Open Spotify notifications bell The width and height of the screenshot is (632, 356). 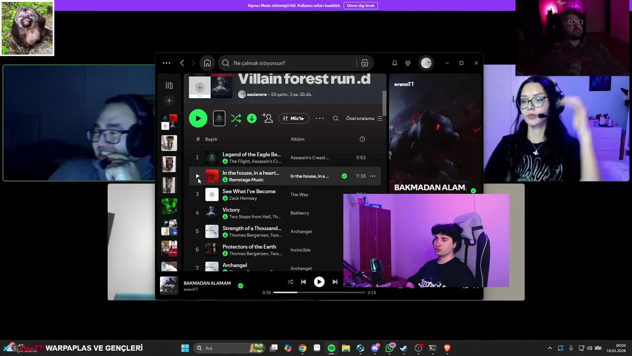(395, 63)
